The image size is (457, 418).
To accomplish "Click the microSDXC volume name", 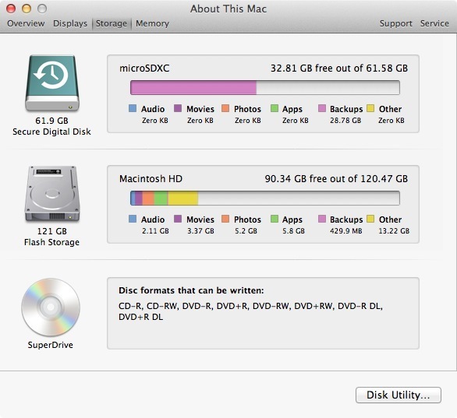I will point(144,68).
